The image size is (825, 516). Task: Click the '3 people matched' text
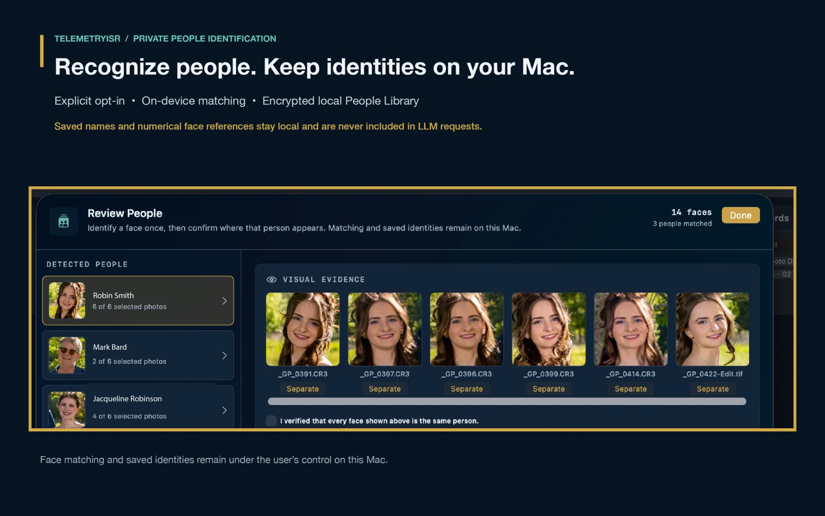[682, 223]
